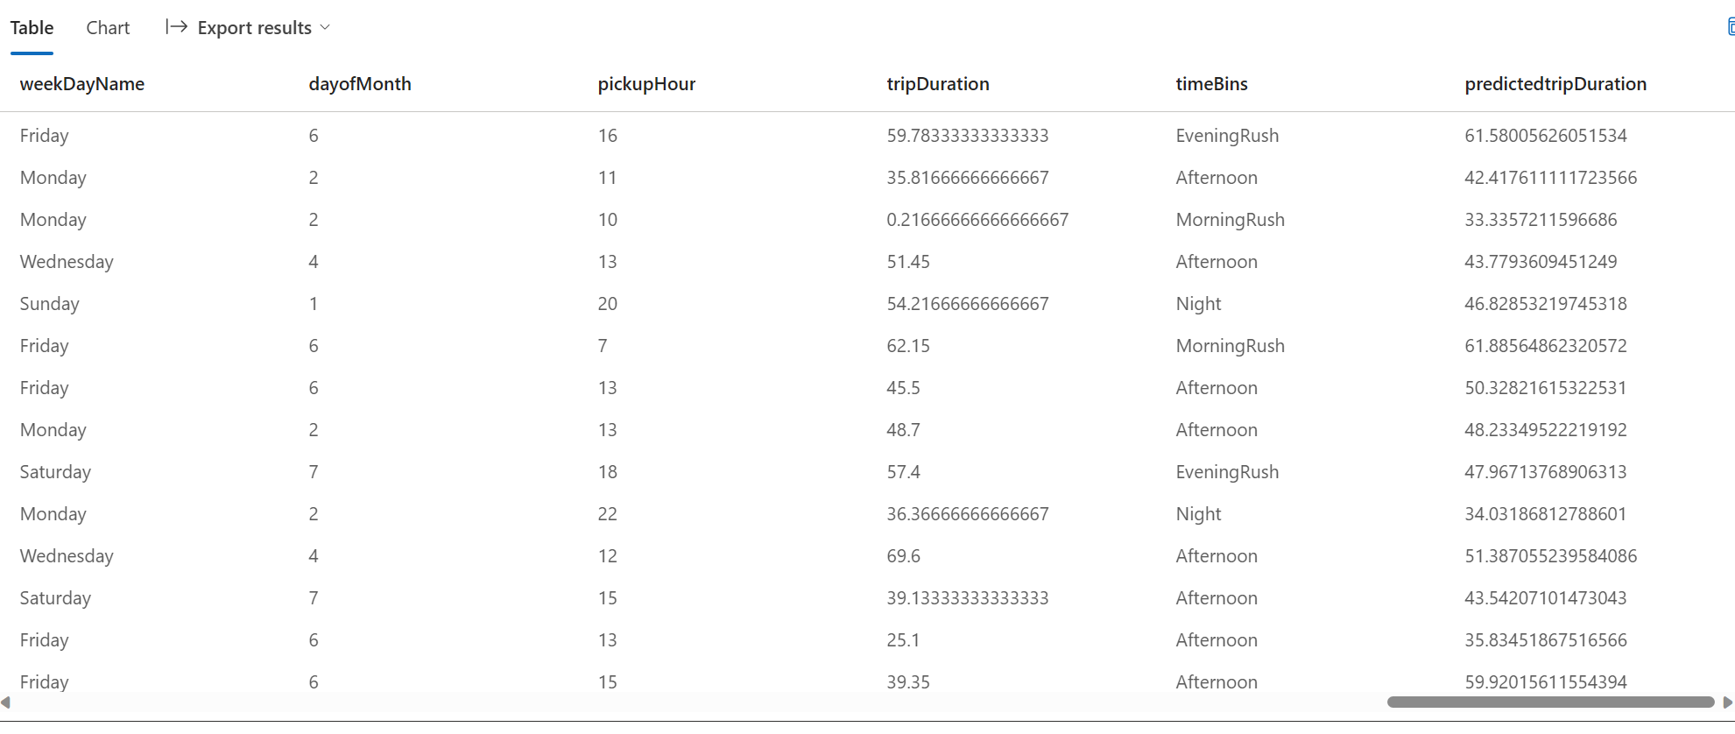Screen dimensions: 1735x734
Task: Click the predictedtripDuration column header
Action: point(1555,84)
